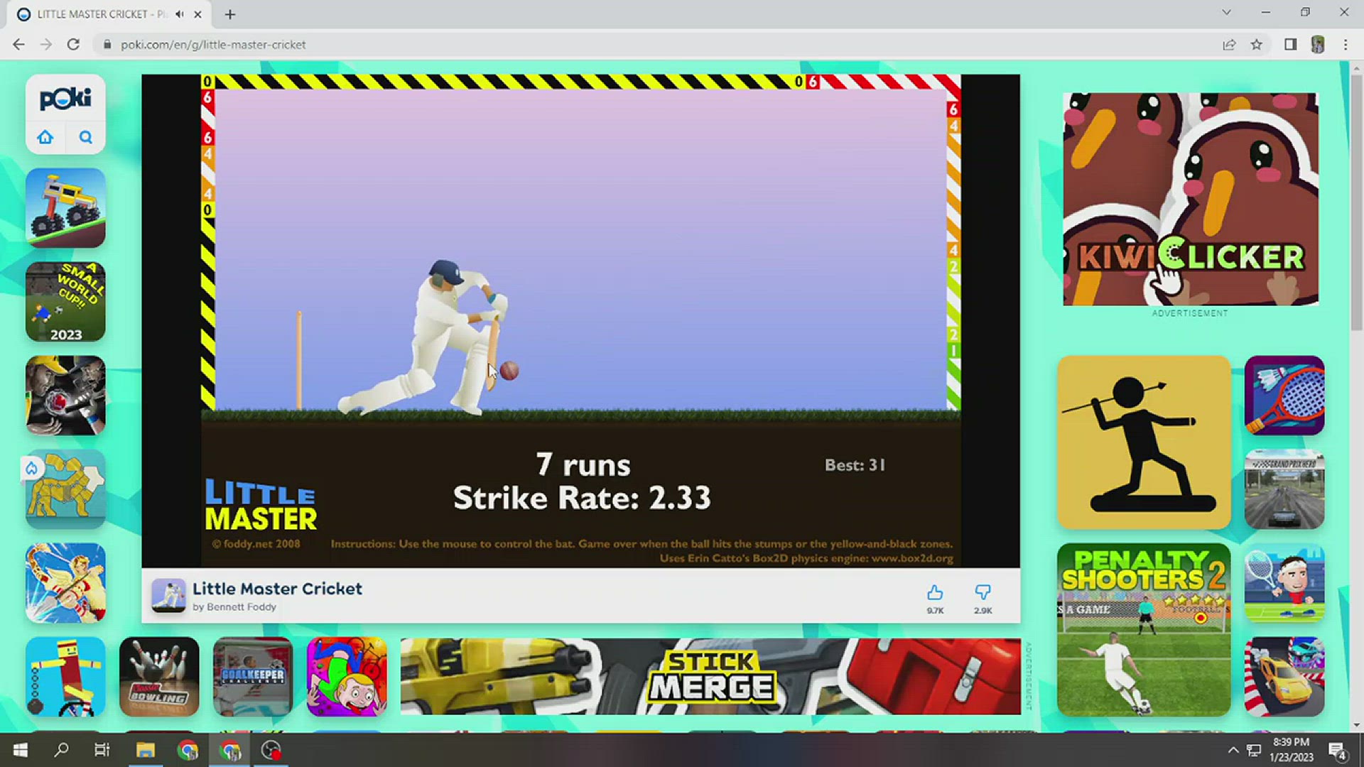Open the notification center
Screen dimensions: 1364x767
pos(1337,750)
